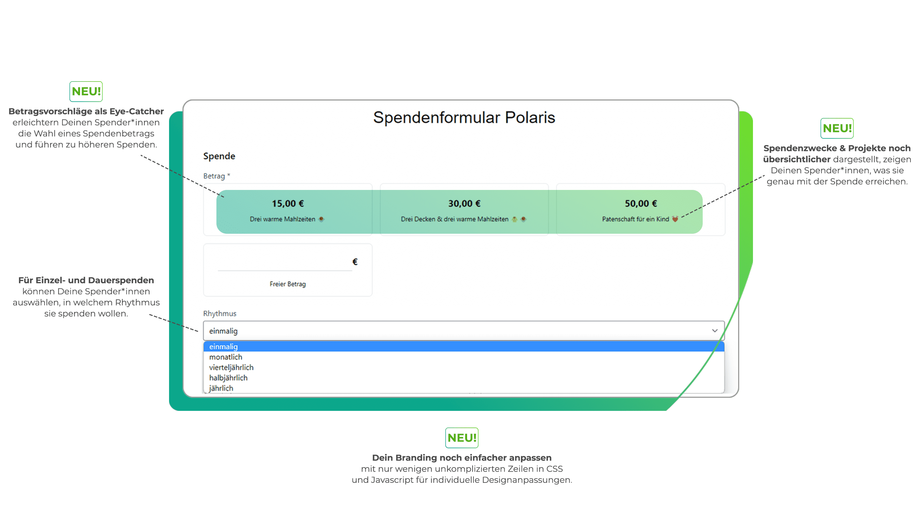Click the top-left NEU! badge
The width and height of the screenshot is (922, 518).
pyautogui.click(x=86, y=91)
